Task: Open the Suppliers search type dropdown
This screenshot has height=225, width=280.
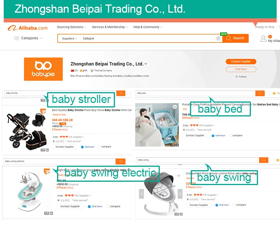Action: tap(69, 38)
